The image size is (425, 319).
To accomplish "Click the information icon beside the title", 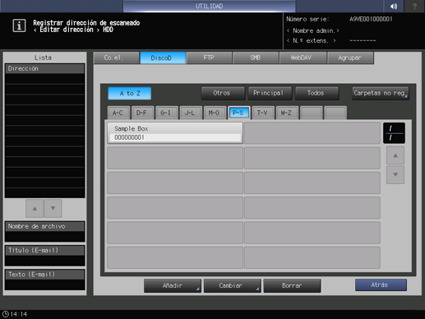I will pyautogui.click(x=19, y=25).
